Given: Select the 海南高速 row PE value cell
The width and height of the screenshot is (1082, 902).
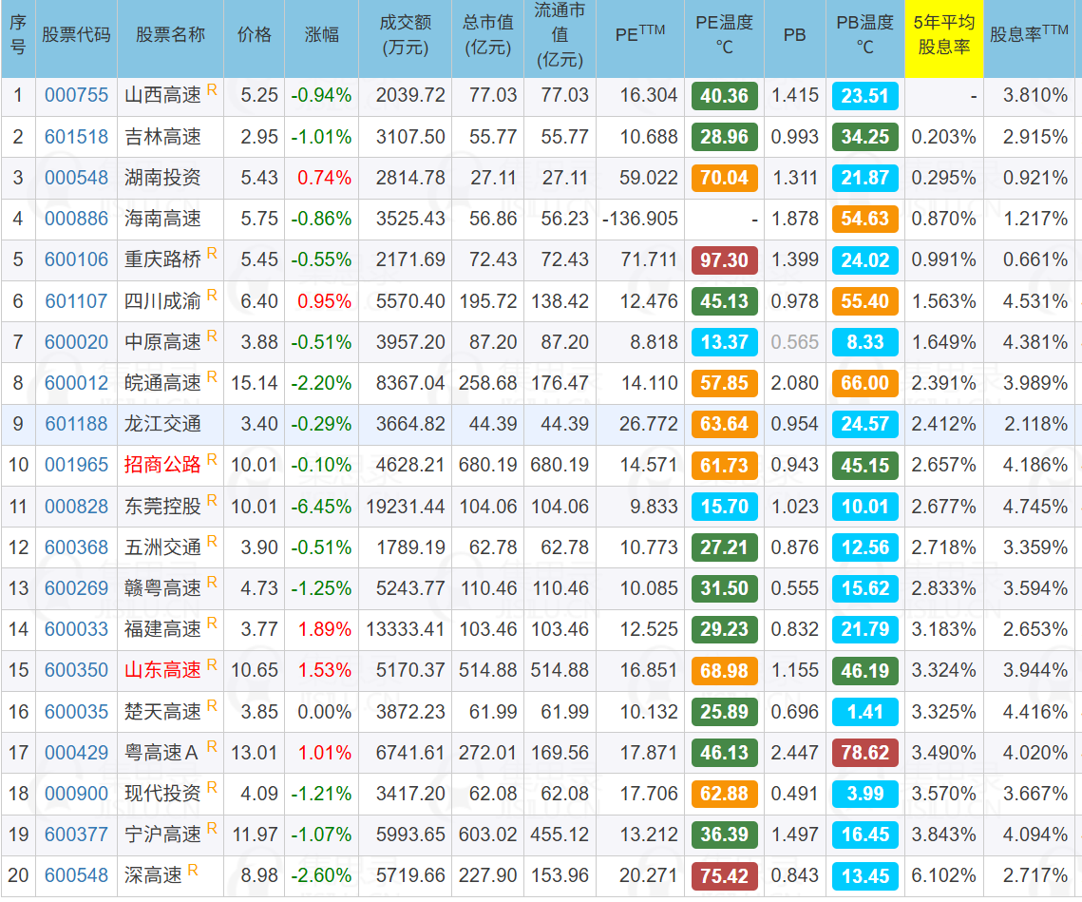Looking at the screenshot, I should [640, 219].
